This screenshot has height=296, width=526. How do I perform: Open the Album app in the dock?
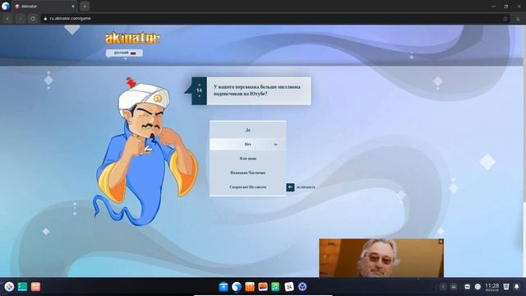coord(263,287)
